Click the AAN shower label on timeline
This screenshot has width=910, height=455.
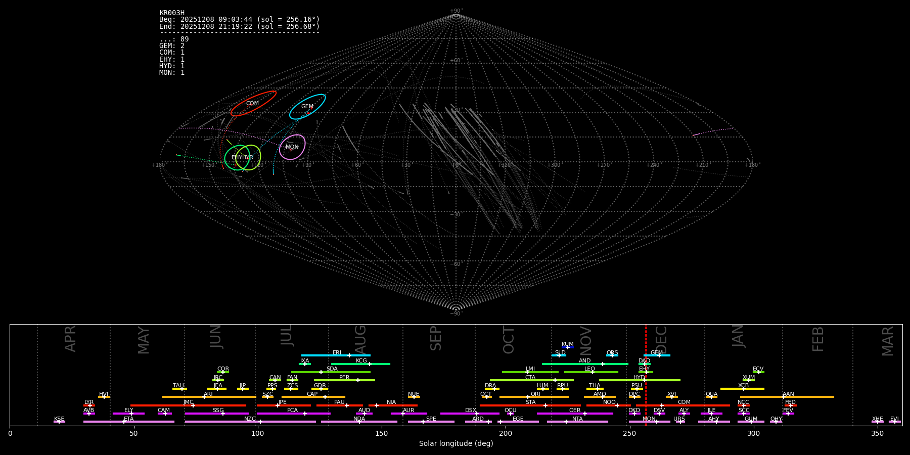coord(789,394)
